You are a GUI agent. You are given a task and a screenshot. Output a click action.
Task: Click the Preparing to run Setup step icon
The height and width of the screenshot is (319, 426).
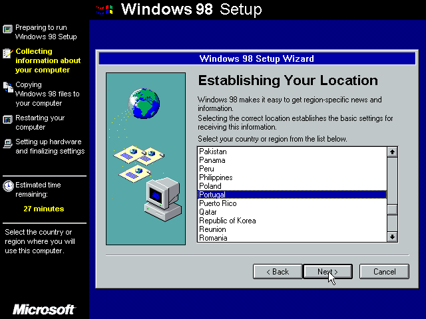pyautogui.click(x=7, y=29)
